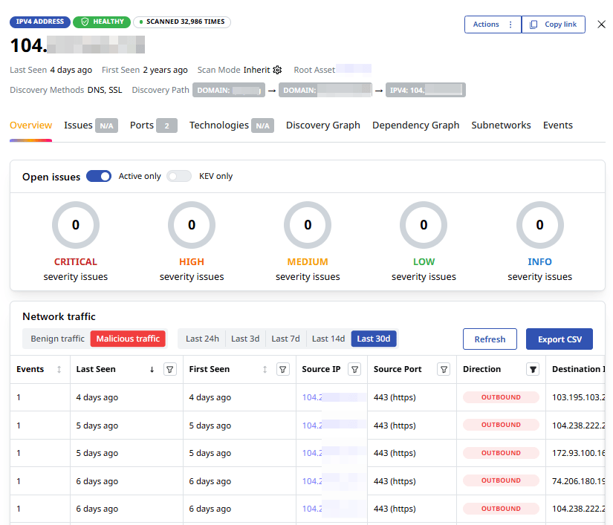Click the MEDIUM severity issues circle
The height and width of the screenshot is (525, 613).
[x=308, y=225]
